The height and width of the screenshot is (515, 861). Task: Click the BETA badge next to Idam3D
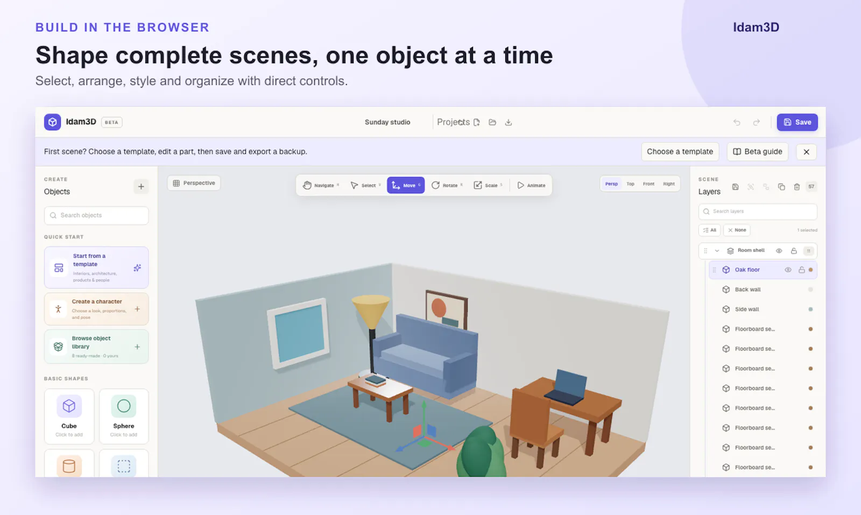point(111,123)
